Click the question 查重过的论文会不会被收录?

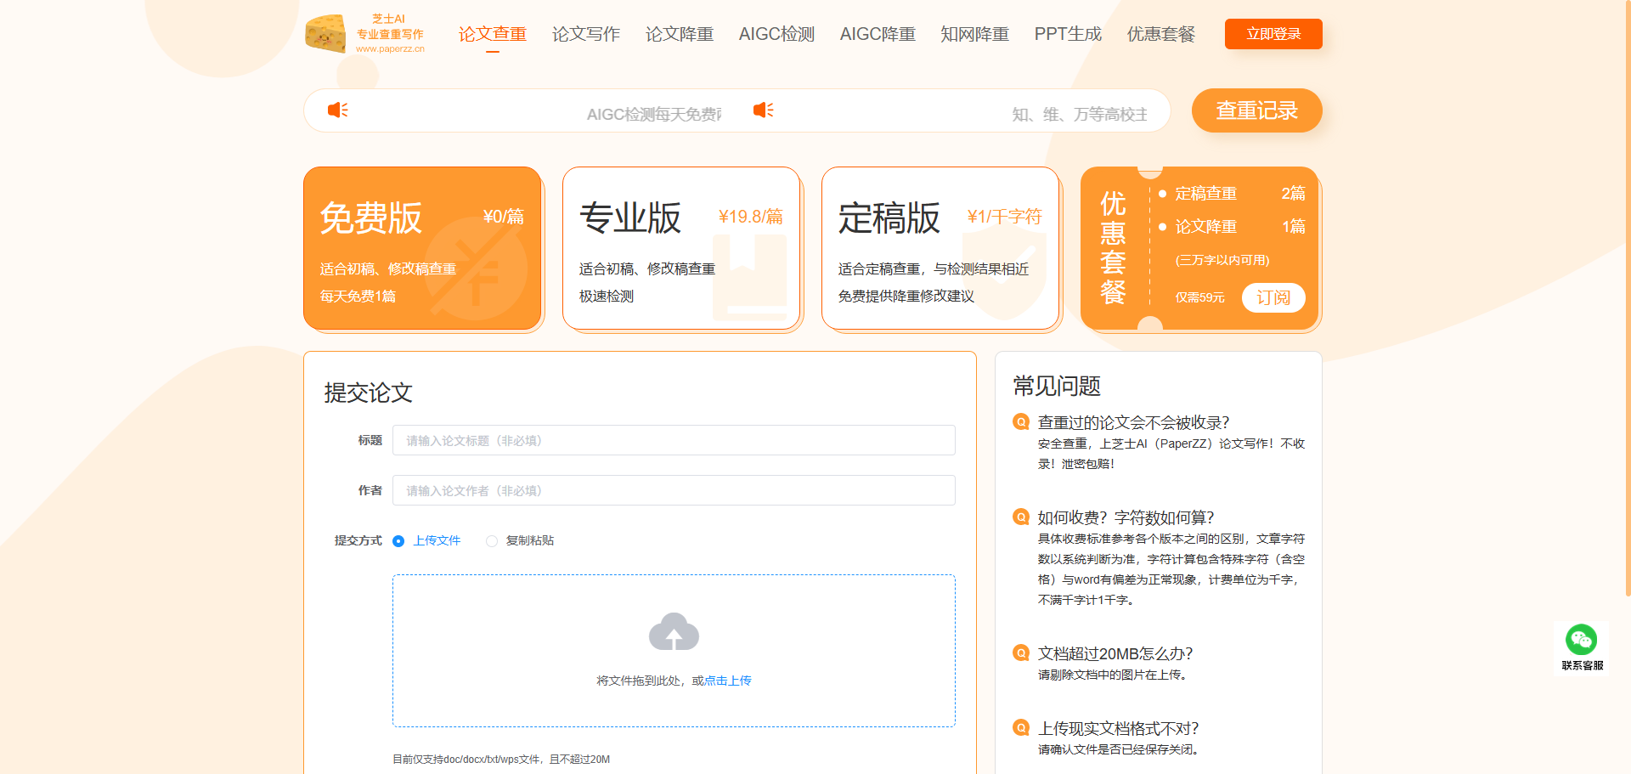coord(1134,422)
